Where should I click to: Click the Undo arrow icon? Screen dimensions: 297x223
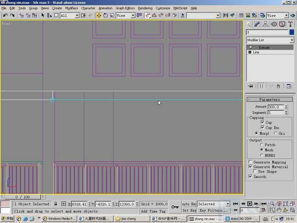click(x=6, y=15)
